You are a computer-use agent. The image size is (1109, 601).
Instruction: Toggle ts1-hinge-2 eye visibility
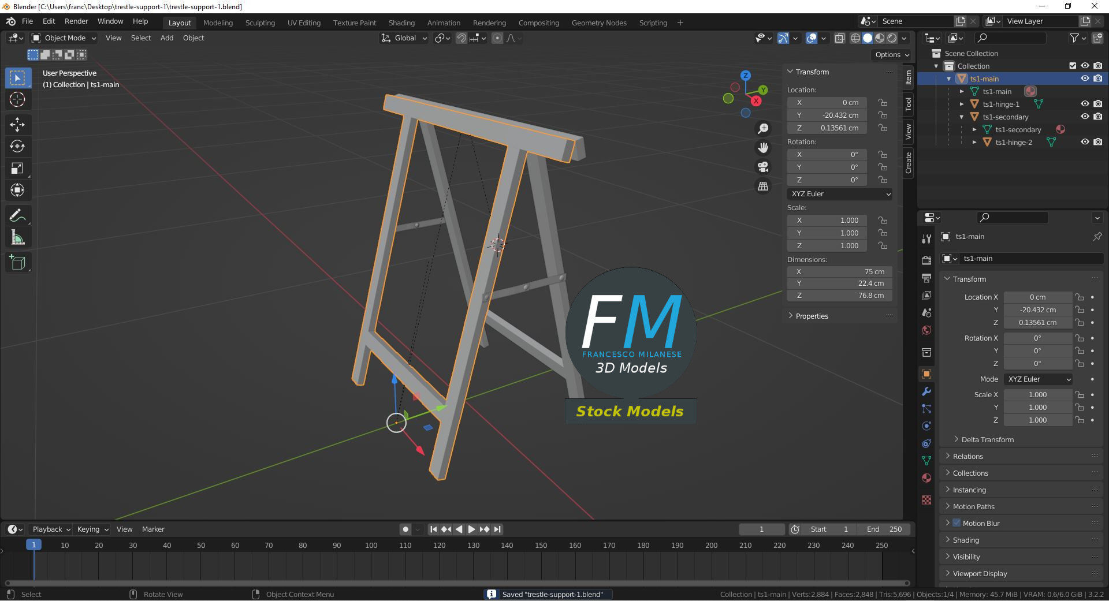[x=1085, y=142]
